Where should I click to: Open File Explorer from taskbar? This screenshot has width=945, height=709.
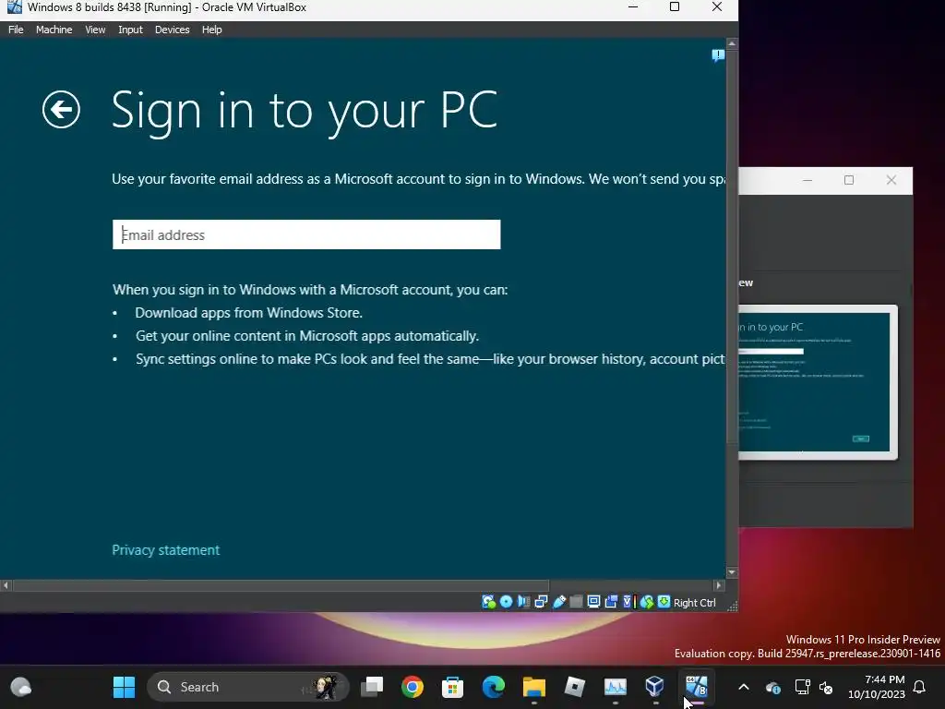click(534, 687)
